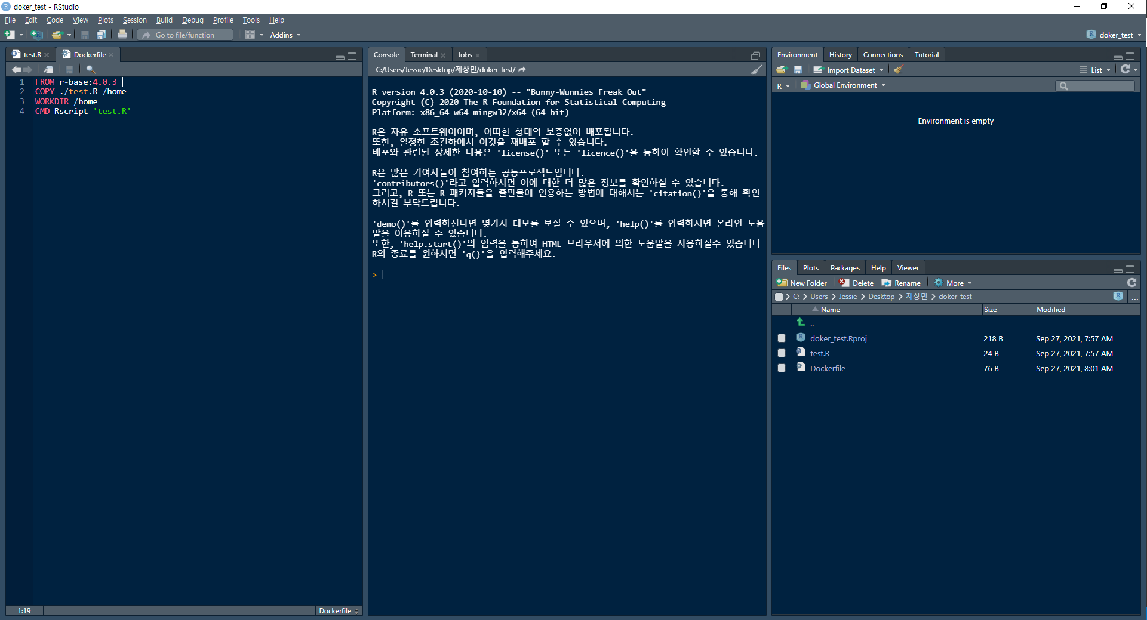Maximize the source editor pane
The image size is (1147, 620).
pos(352,56)
